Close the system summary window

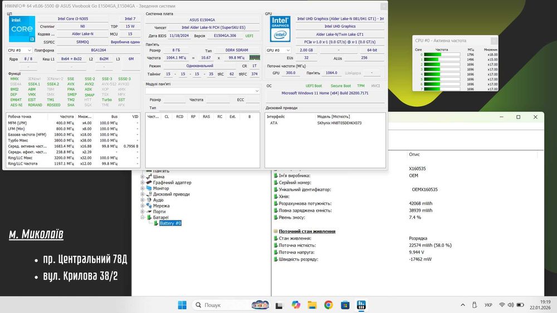(384, 6)
